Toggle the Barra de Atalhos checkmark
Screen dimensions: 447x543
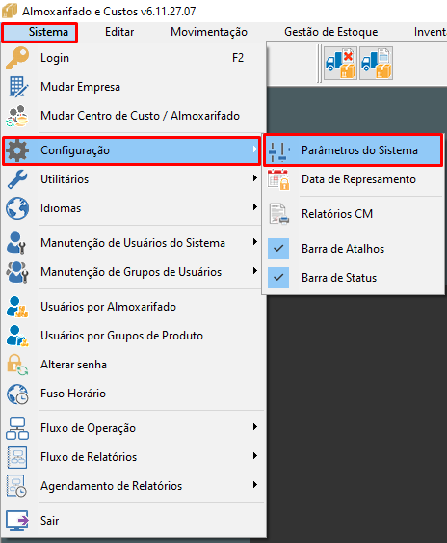tap(278, 249)
